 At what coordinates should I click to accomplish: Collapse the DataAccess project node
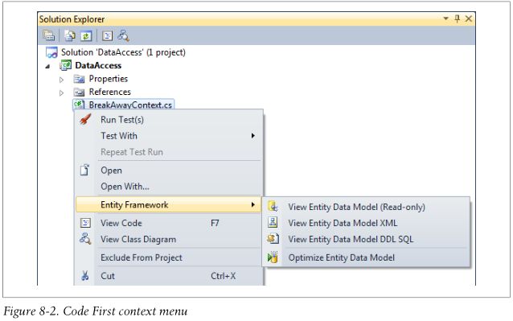pyautogui.click(x=47, y=66)
